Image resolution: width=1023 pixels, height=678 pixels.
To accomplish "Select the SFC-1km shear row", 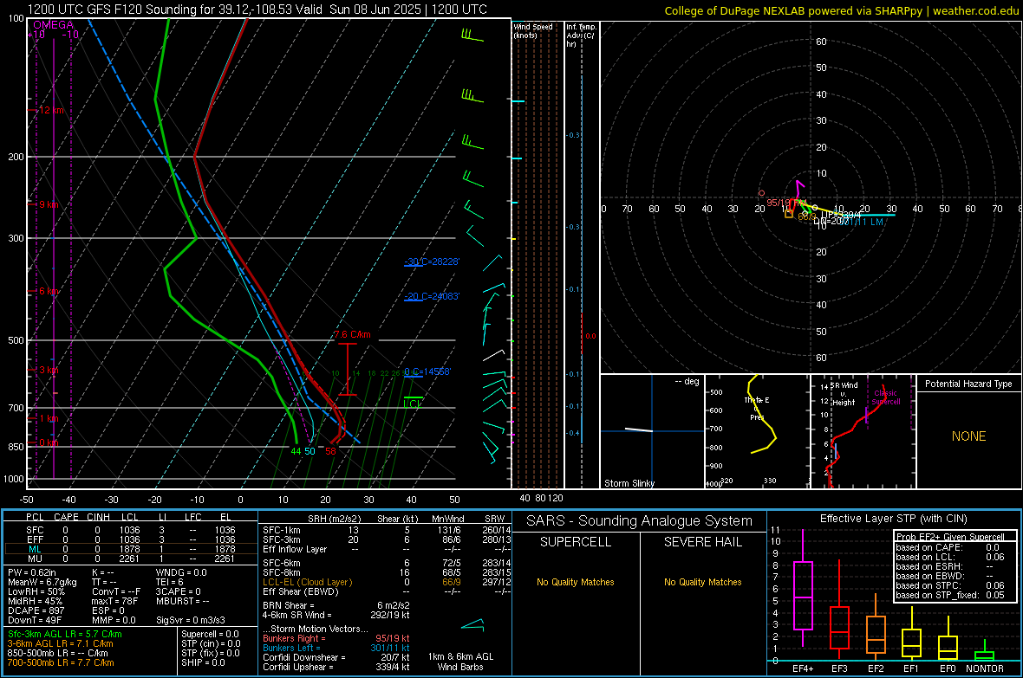I will coord(387,530).
